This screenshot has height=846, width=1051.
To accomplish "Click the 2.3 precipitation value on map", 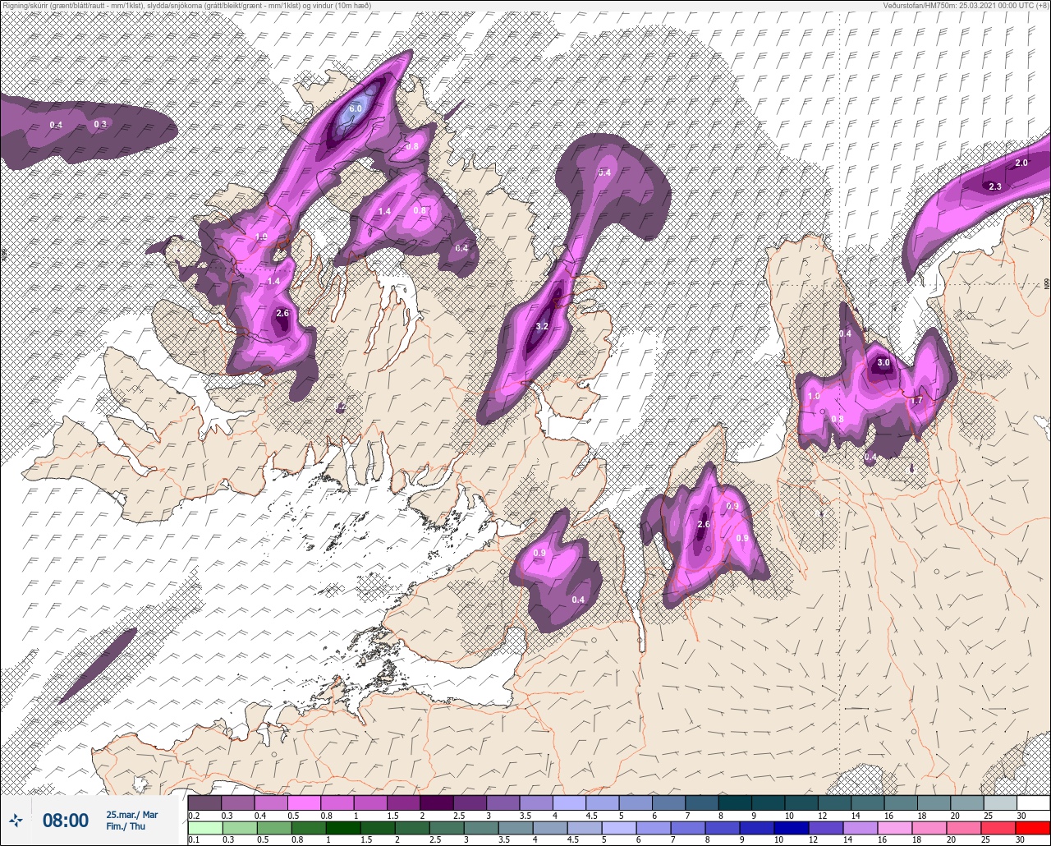I will [995, 186].
